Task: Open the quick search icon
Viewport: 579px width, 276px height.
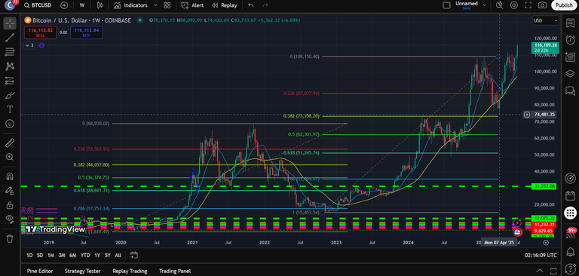Action: pos(499,5)
